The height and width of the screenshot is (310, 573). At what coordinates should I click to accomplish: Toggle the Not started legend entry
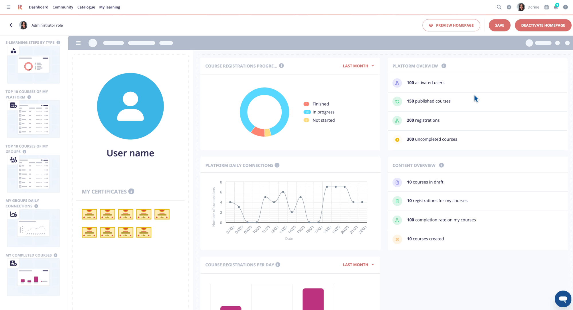coord(323,120)
